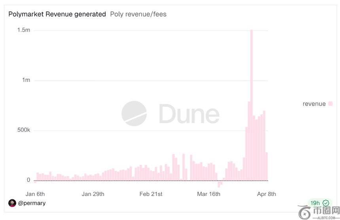Select the last bar on the right
The height and width of the screenshot is (220, 340).
click(266, 166)
